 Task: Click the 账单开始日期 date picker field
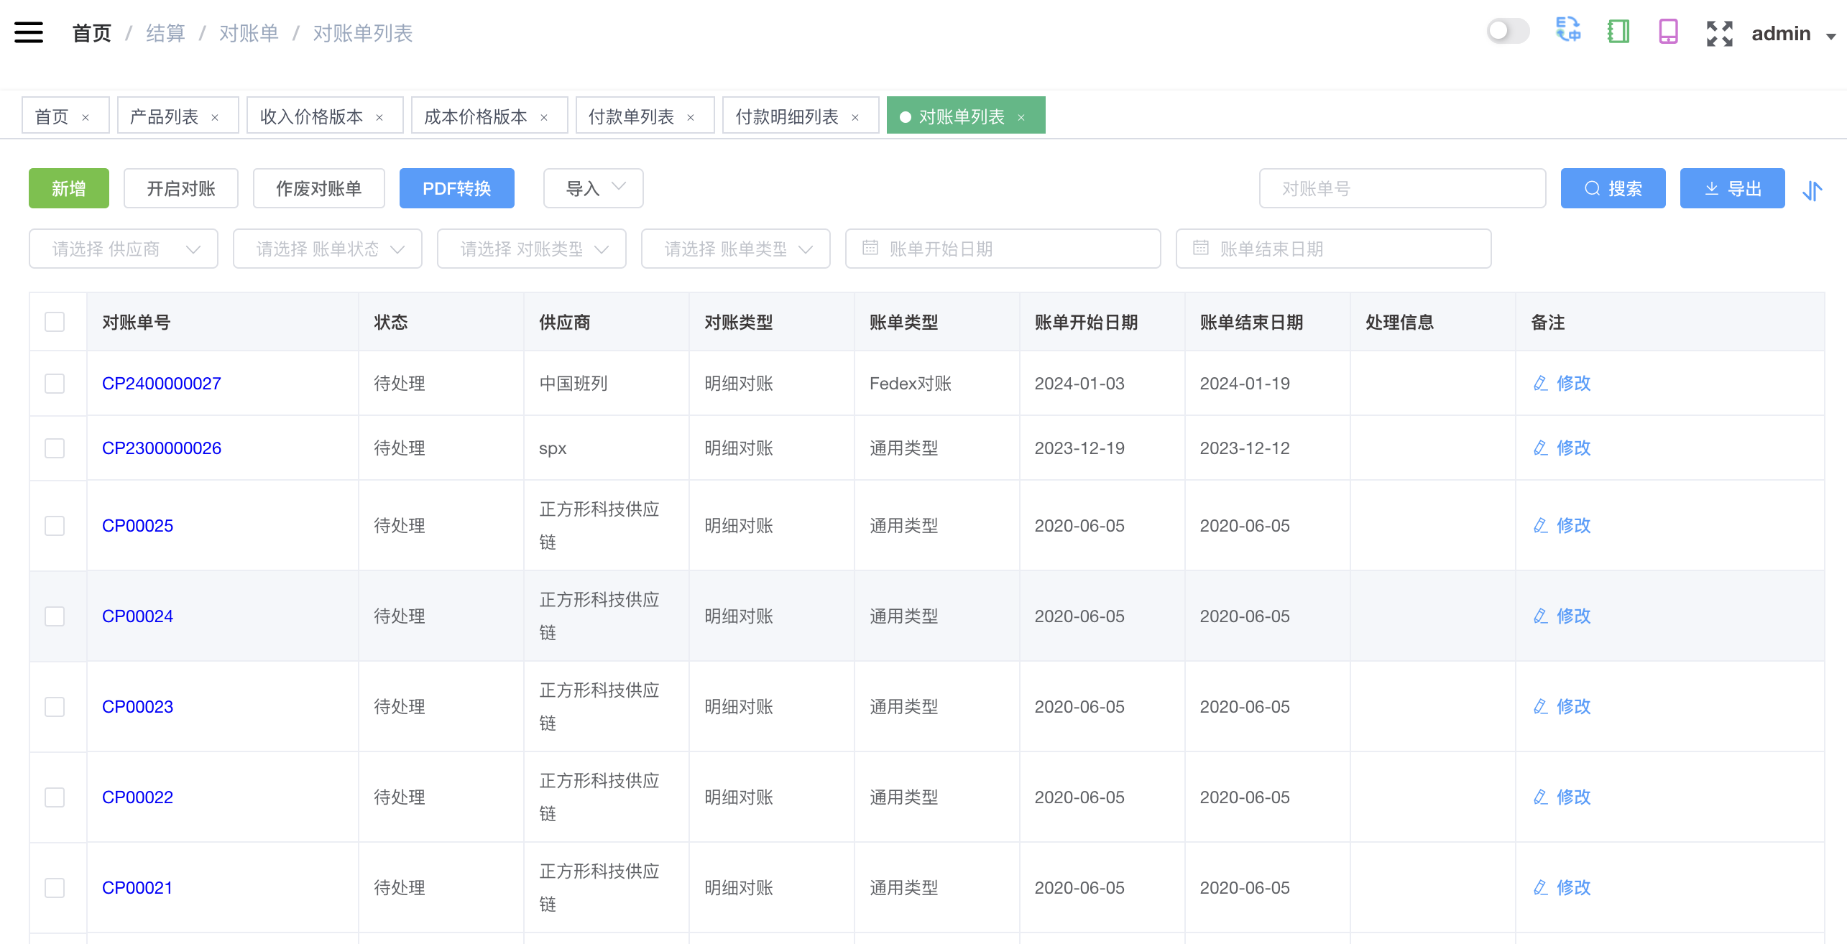[x=1003, y=249]
